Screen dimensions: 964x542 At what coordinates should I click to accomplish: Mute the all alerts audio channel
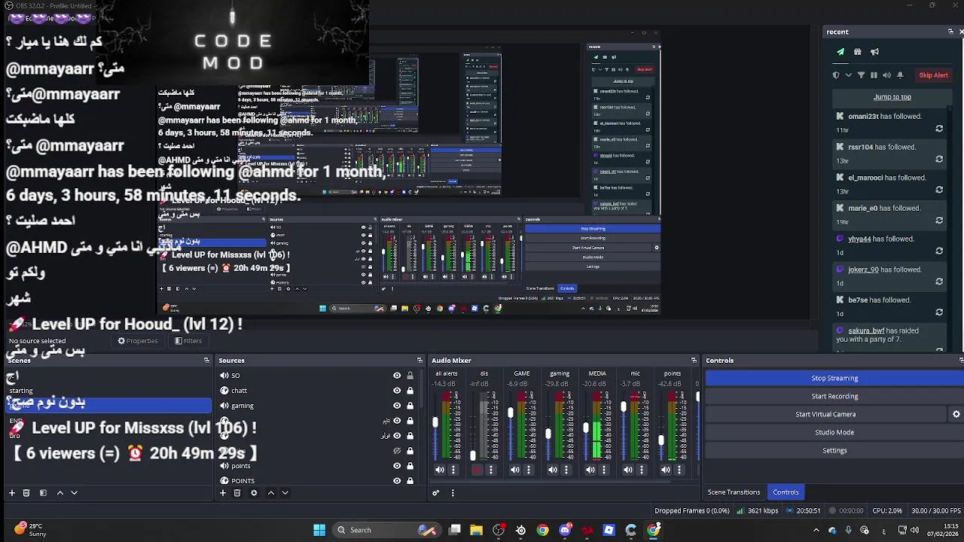tap(440, 470)
